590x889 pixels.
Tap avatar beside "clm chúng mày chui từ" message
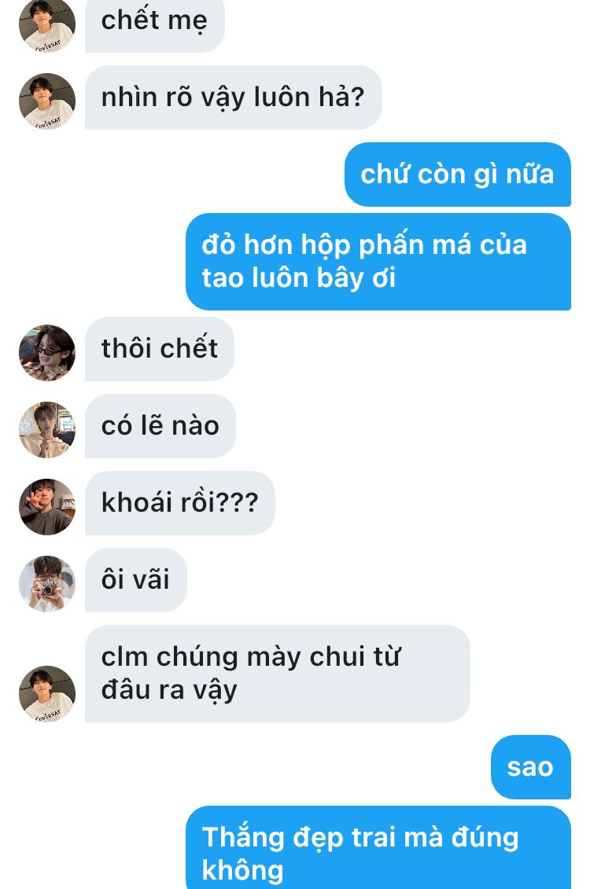47,694
